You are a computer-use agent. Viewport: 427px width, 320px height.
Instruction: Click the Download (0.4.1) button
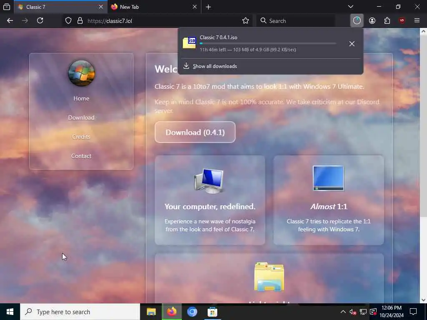(x=195, y=132)
